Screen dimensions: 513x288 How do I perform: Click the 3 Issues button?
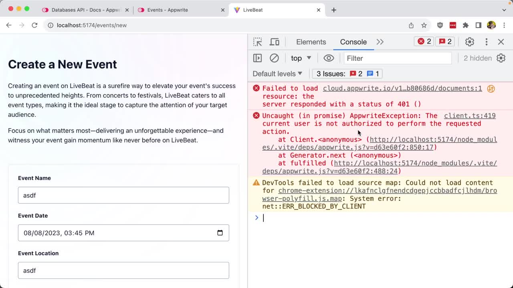347,74
